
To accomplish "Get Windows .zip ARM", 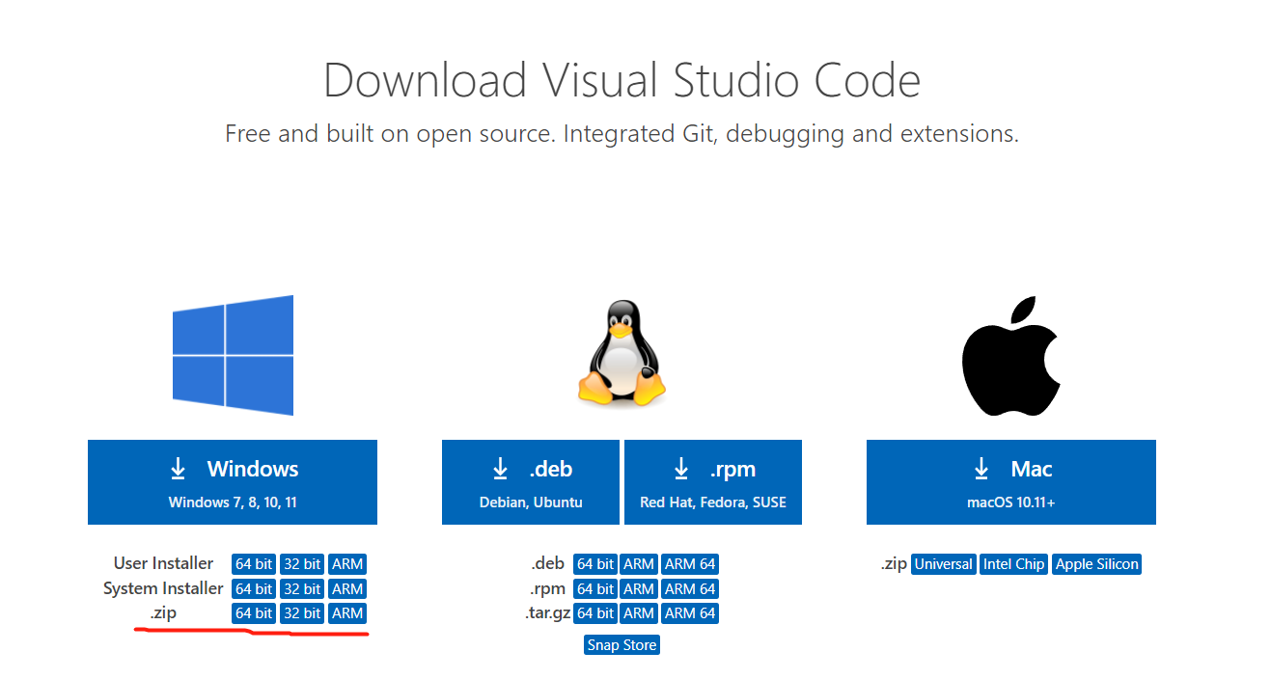I will [347, 613].
